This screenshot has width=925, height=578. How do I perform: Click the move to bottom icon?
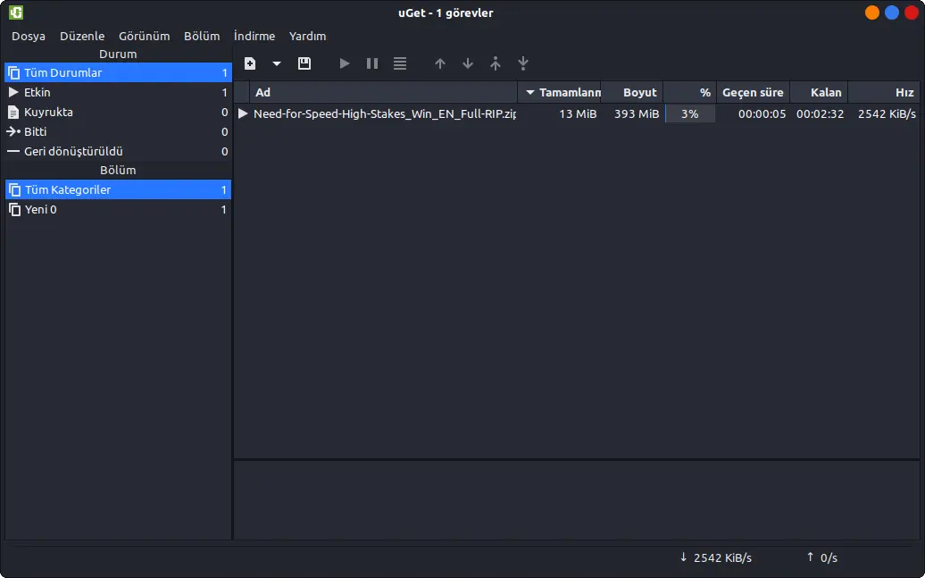[x=523, y=63]
